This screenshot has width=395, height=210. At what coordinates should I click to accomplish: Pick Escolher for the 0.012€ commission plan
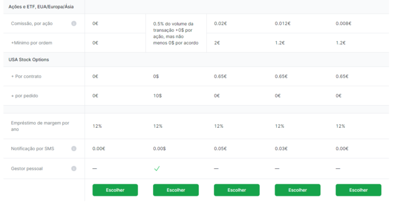click(297, 190)
